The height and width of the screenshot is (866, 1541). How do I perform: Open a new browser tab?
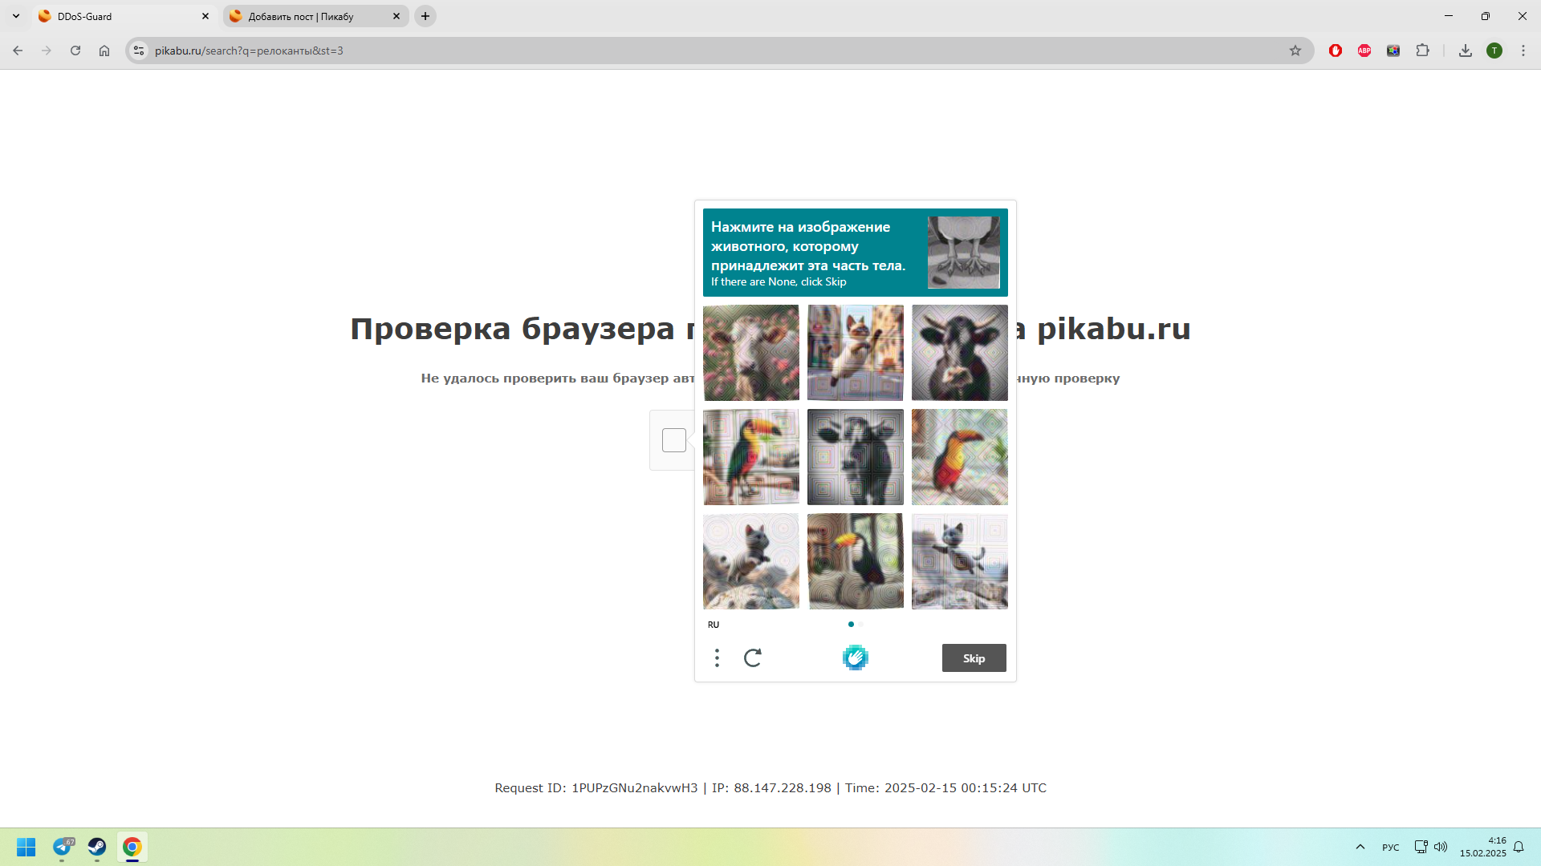tap(425, 16)
